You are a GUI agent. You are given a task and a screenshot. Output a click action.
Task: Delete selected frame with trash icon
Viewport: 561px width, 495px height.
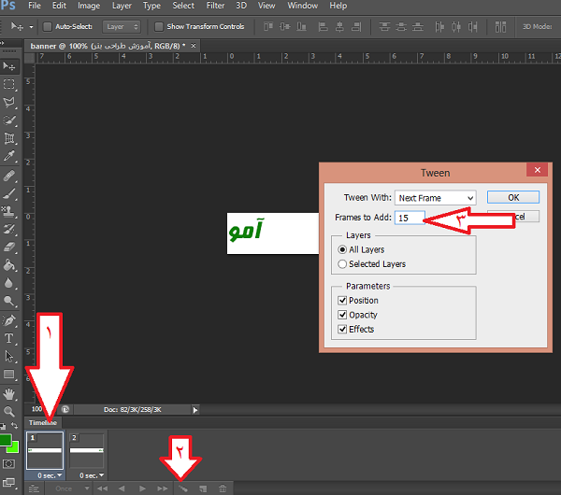point(222,488)
